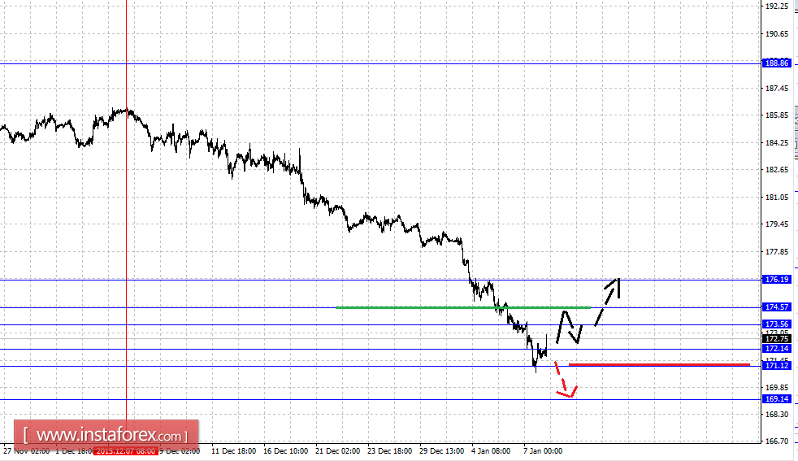Image resolution: width=798 pixels, height=461 pixels.
Task: Click the red dashed downward arrow
Action: [566, 380]
